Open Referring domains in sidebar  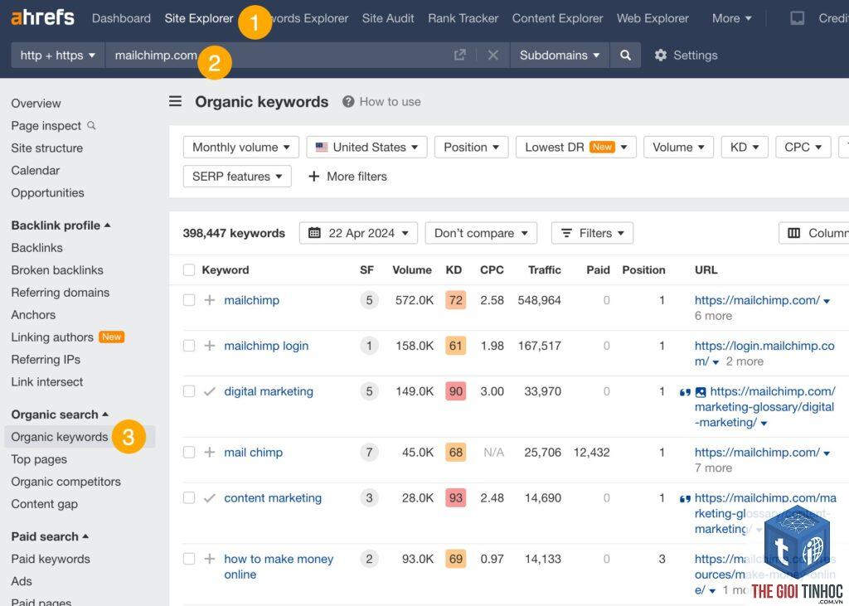point(60,293)
